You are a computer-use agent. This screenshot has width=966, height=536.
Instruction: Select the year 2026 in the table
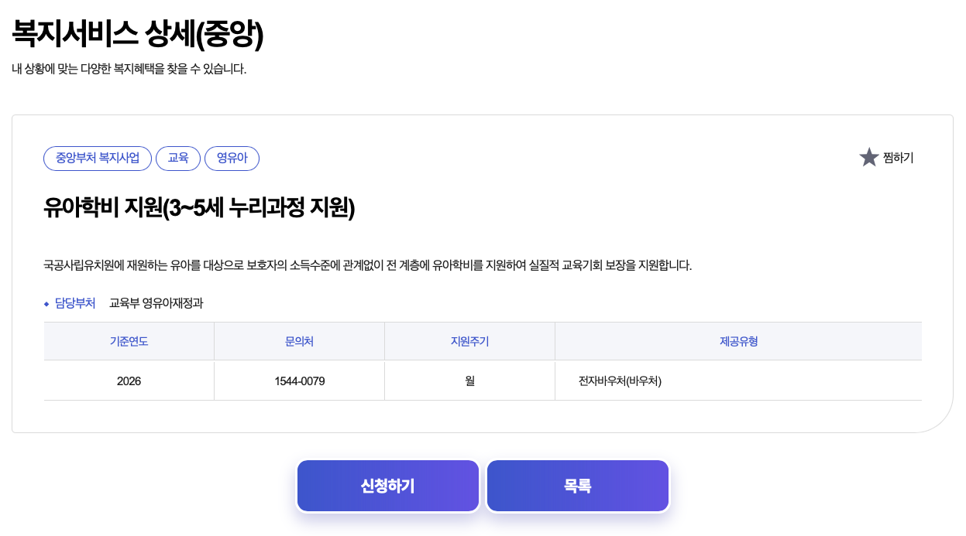[129, 381]
